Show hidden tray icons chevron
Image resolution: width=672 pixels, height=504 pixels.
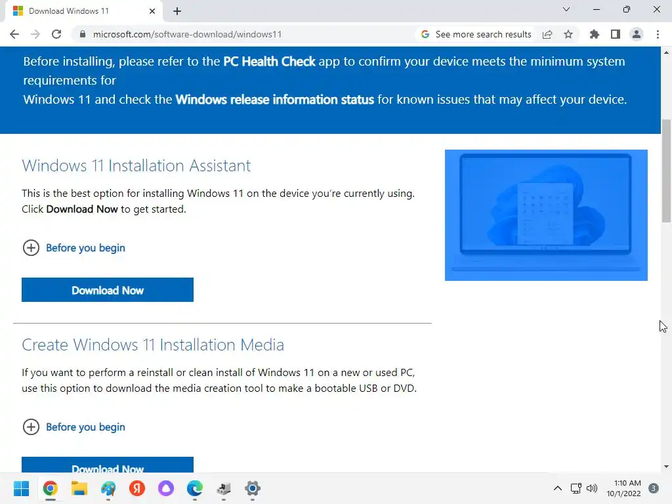[558, 488]
